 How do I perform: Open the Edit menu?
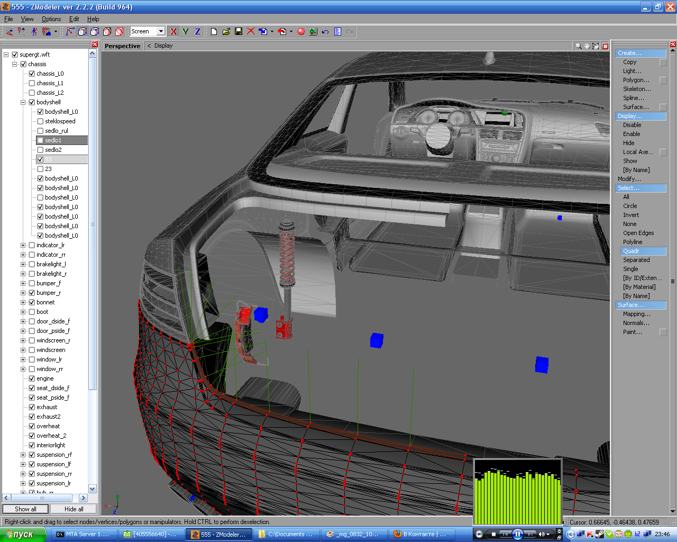pos(74,19)
